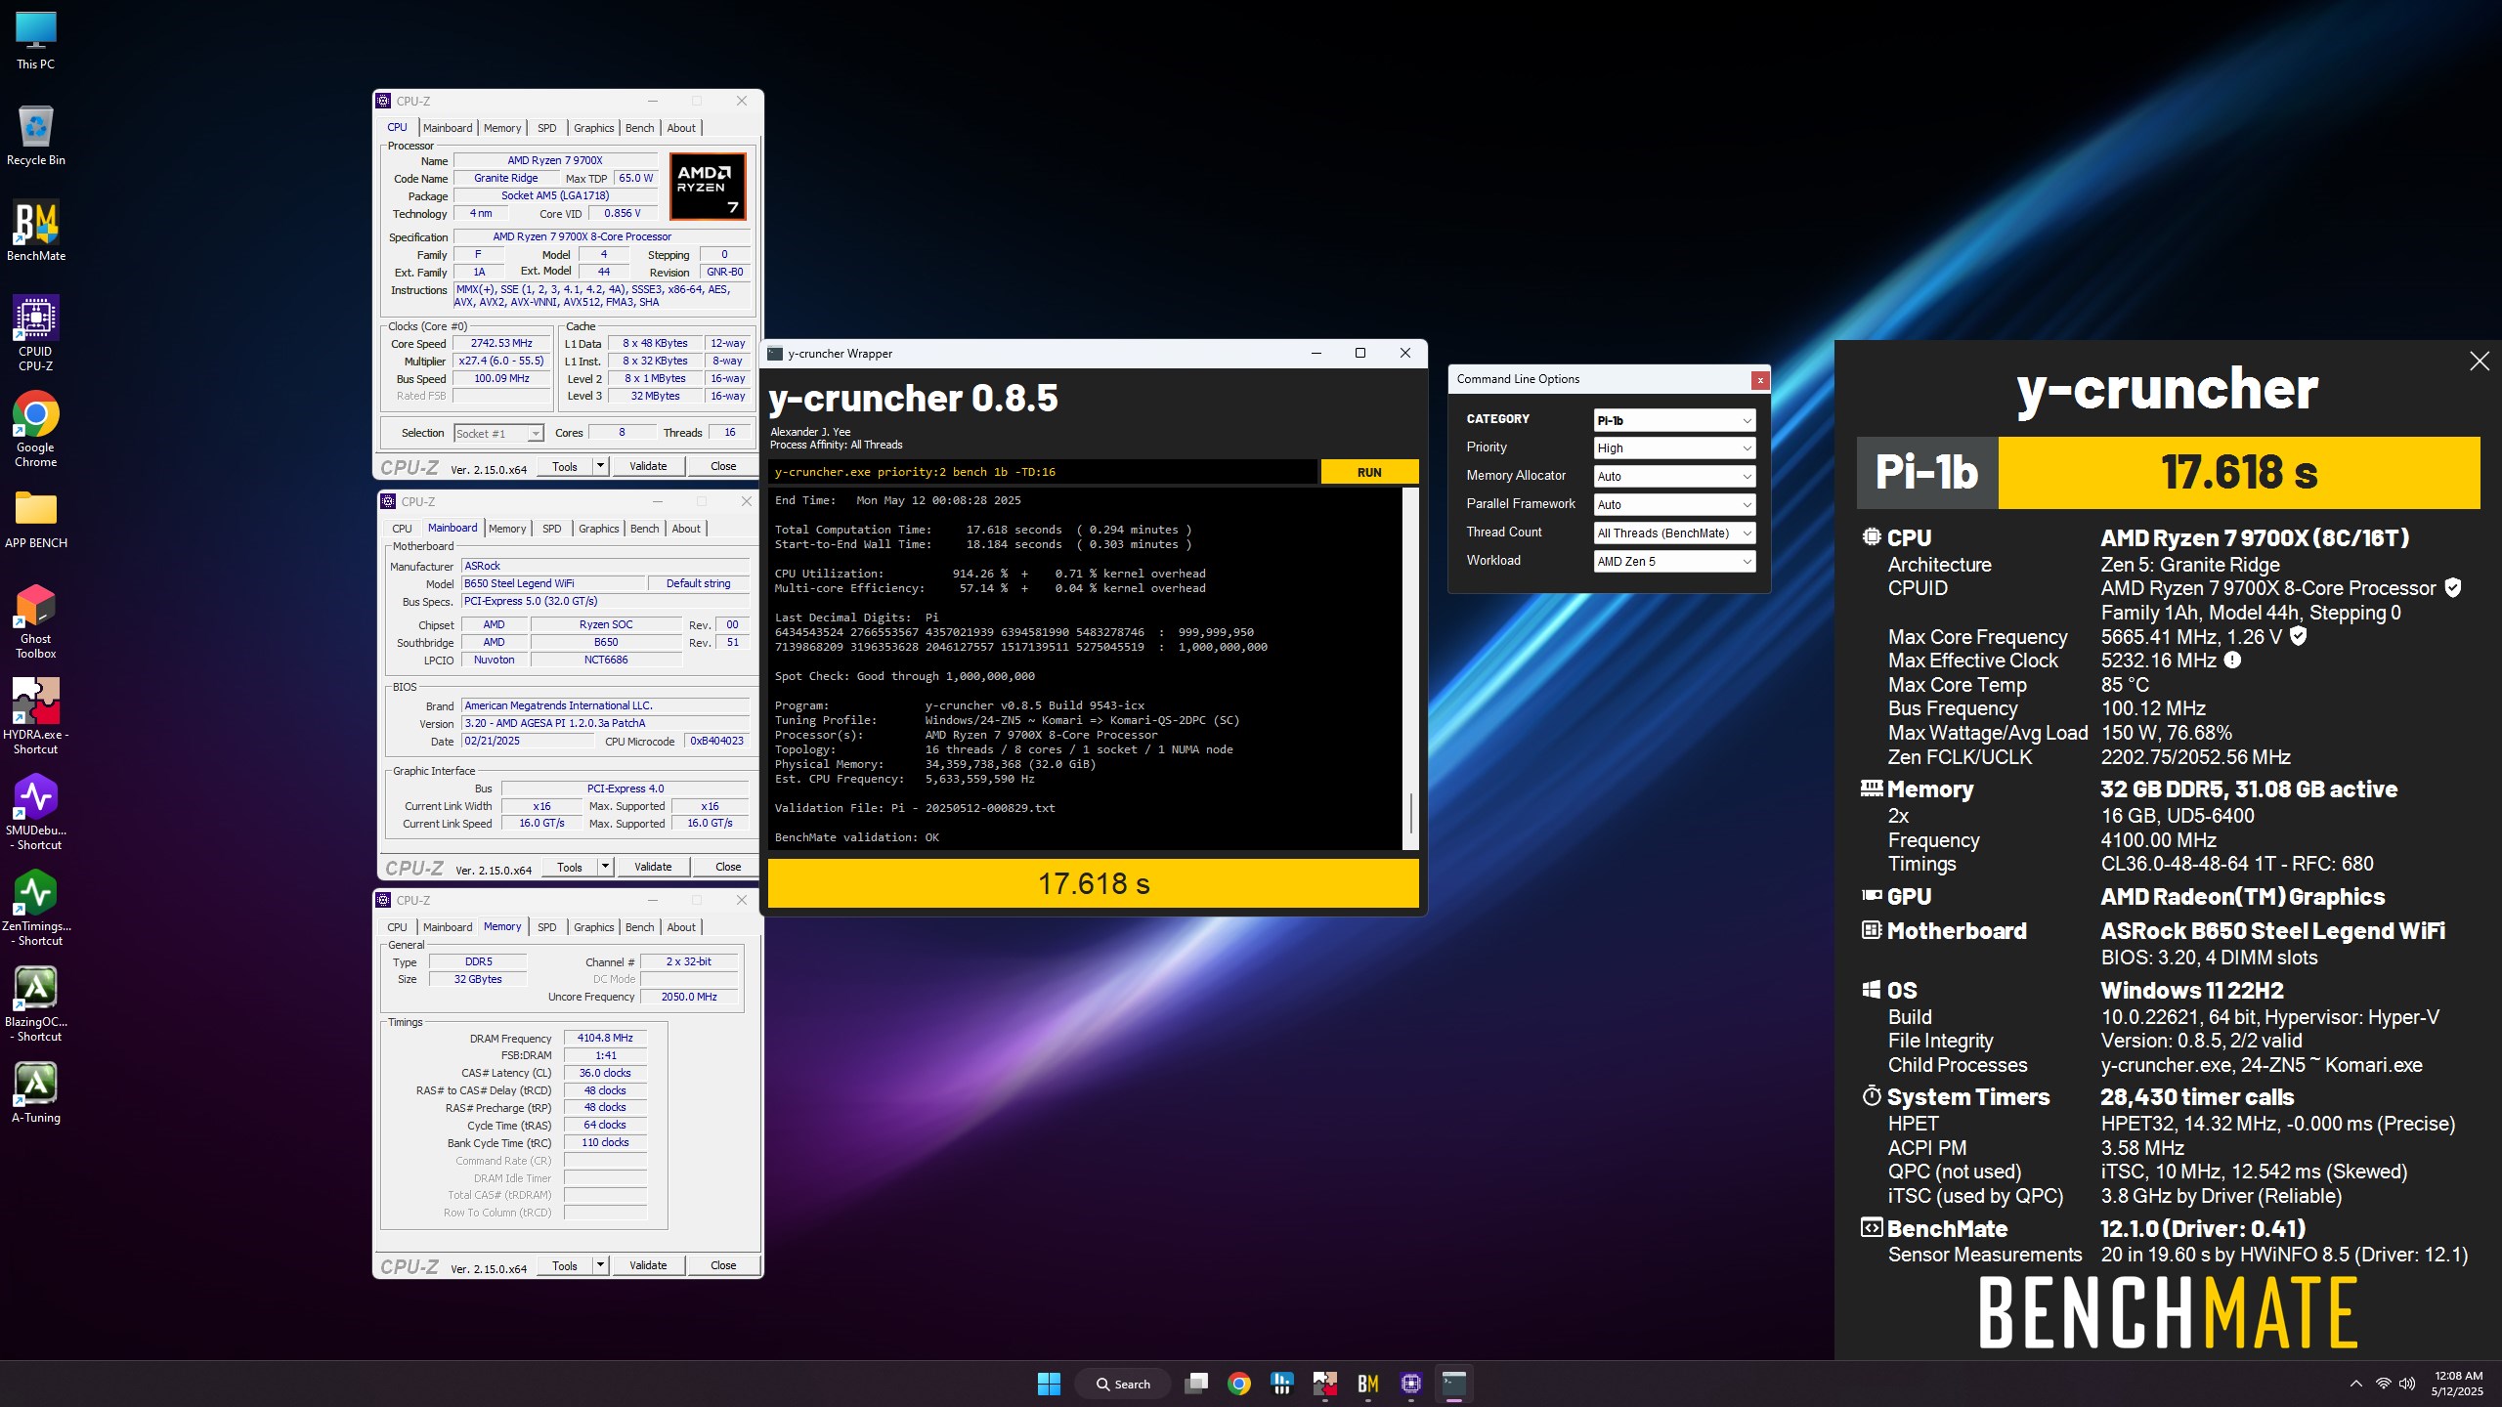
Task: Open the Socket #1 selection dropdown in CPU-Z
Action: click(x=498, y=434)
